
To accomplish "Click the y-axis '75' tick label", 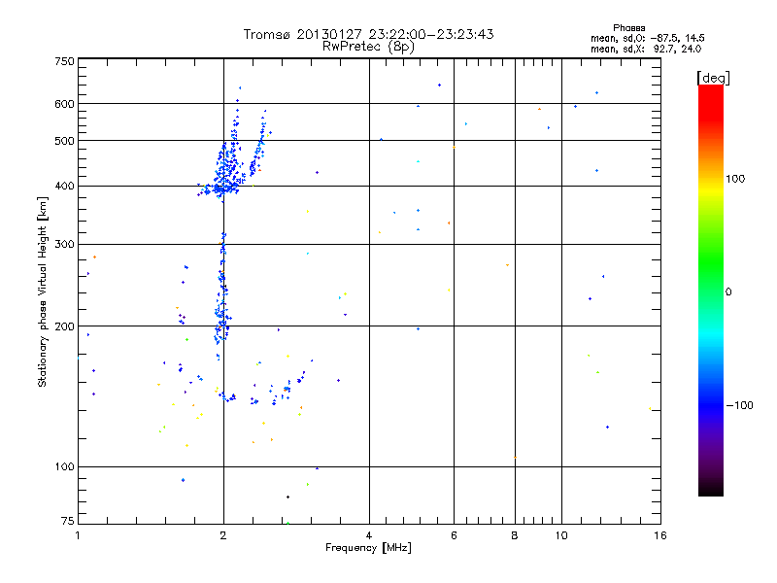I will [68, 521].
